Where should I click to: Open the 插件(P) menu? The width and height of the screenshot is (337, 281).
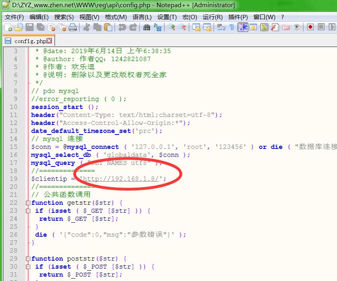tap(238, 17)
